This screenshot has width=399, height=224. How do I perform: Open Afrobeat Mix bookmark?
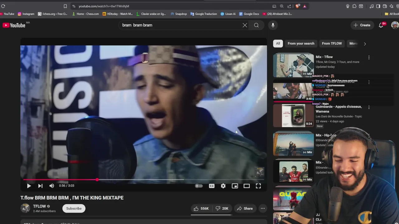pos(277,14)
